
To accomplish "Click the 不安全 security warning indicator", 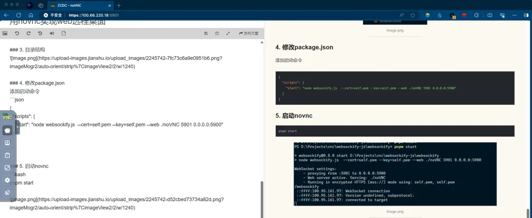I will tap(53, 15).
